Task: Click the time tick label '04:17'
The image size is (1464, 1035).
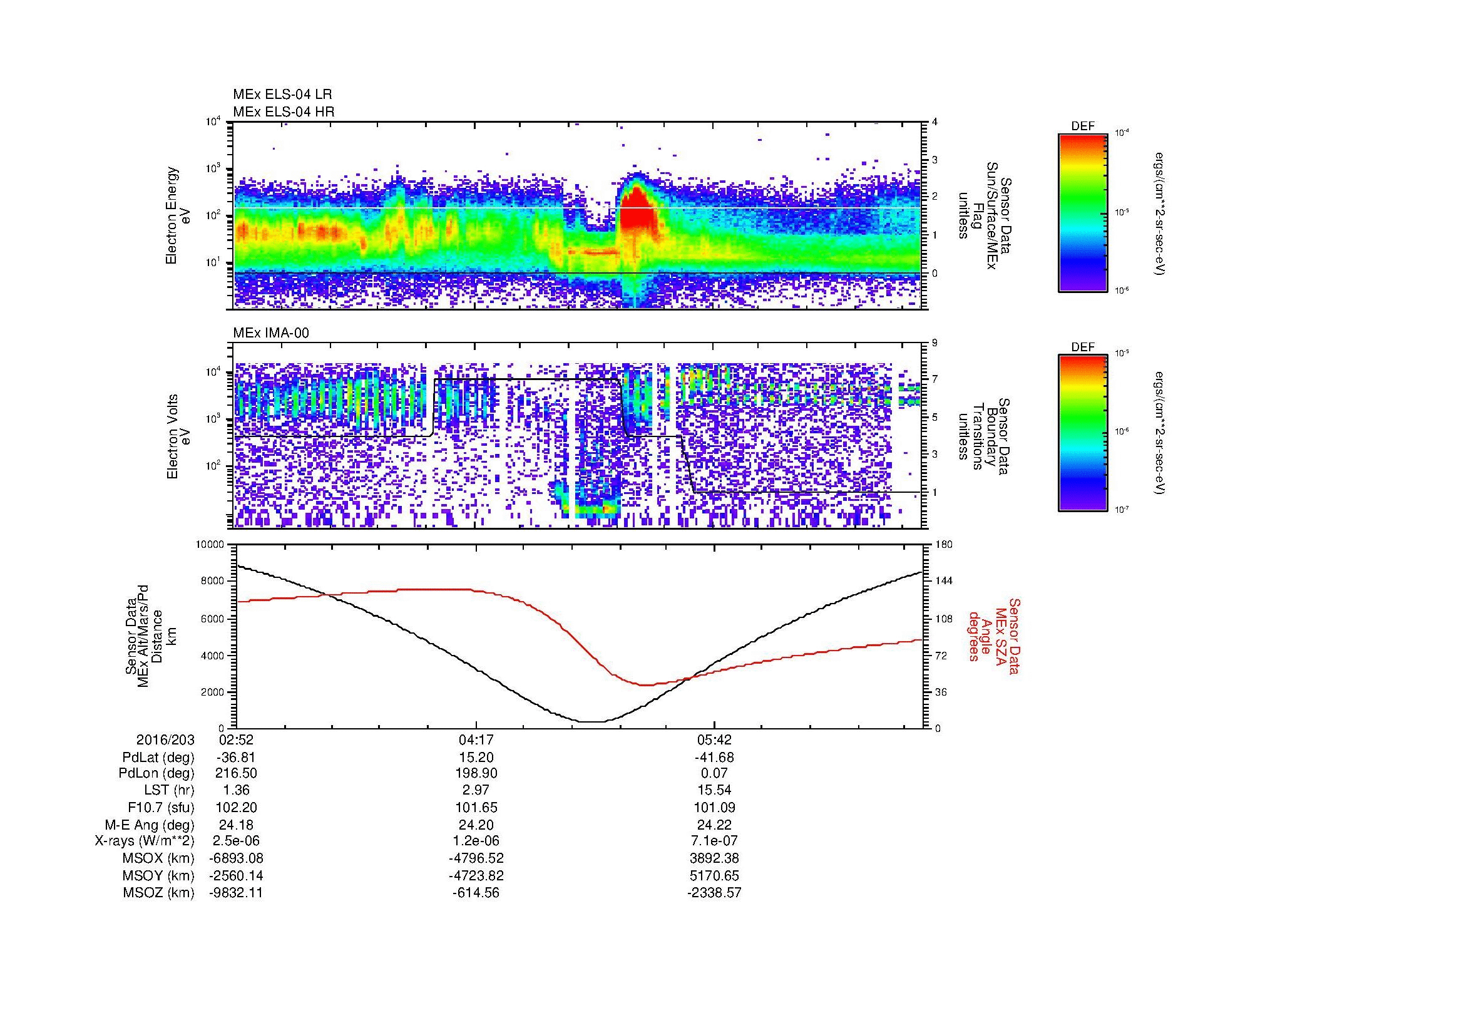Action: click(x=476, y=740)
